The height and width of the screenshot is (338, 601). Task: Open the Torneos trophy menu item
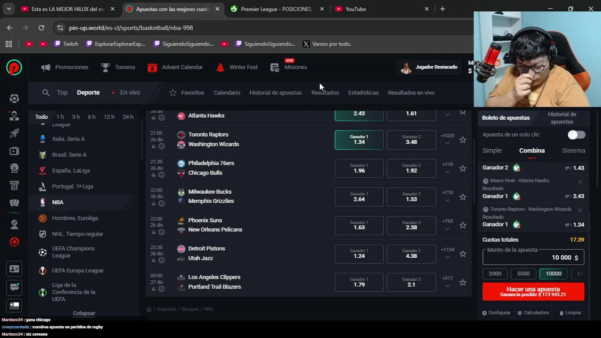[x=118, y=67]
